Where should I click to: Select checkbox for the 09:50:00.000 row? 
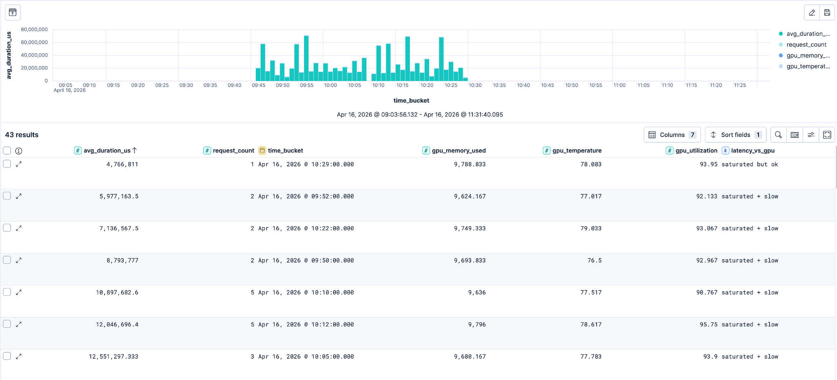click(7, 260)
